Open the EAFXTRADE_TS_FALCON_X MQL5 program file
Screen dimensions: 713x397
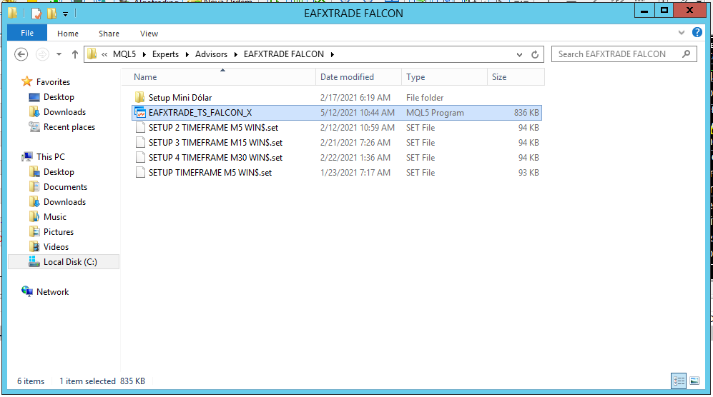click(x=200, y=113)
